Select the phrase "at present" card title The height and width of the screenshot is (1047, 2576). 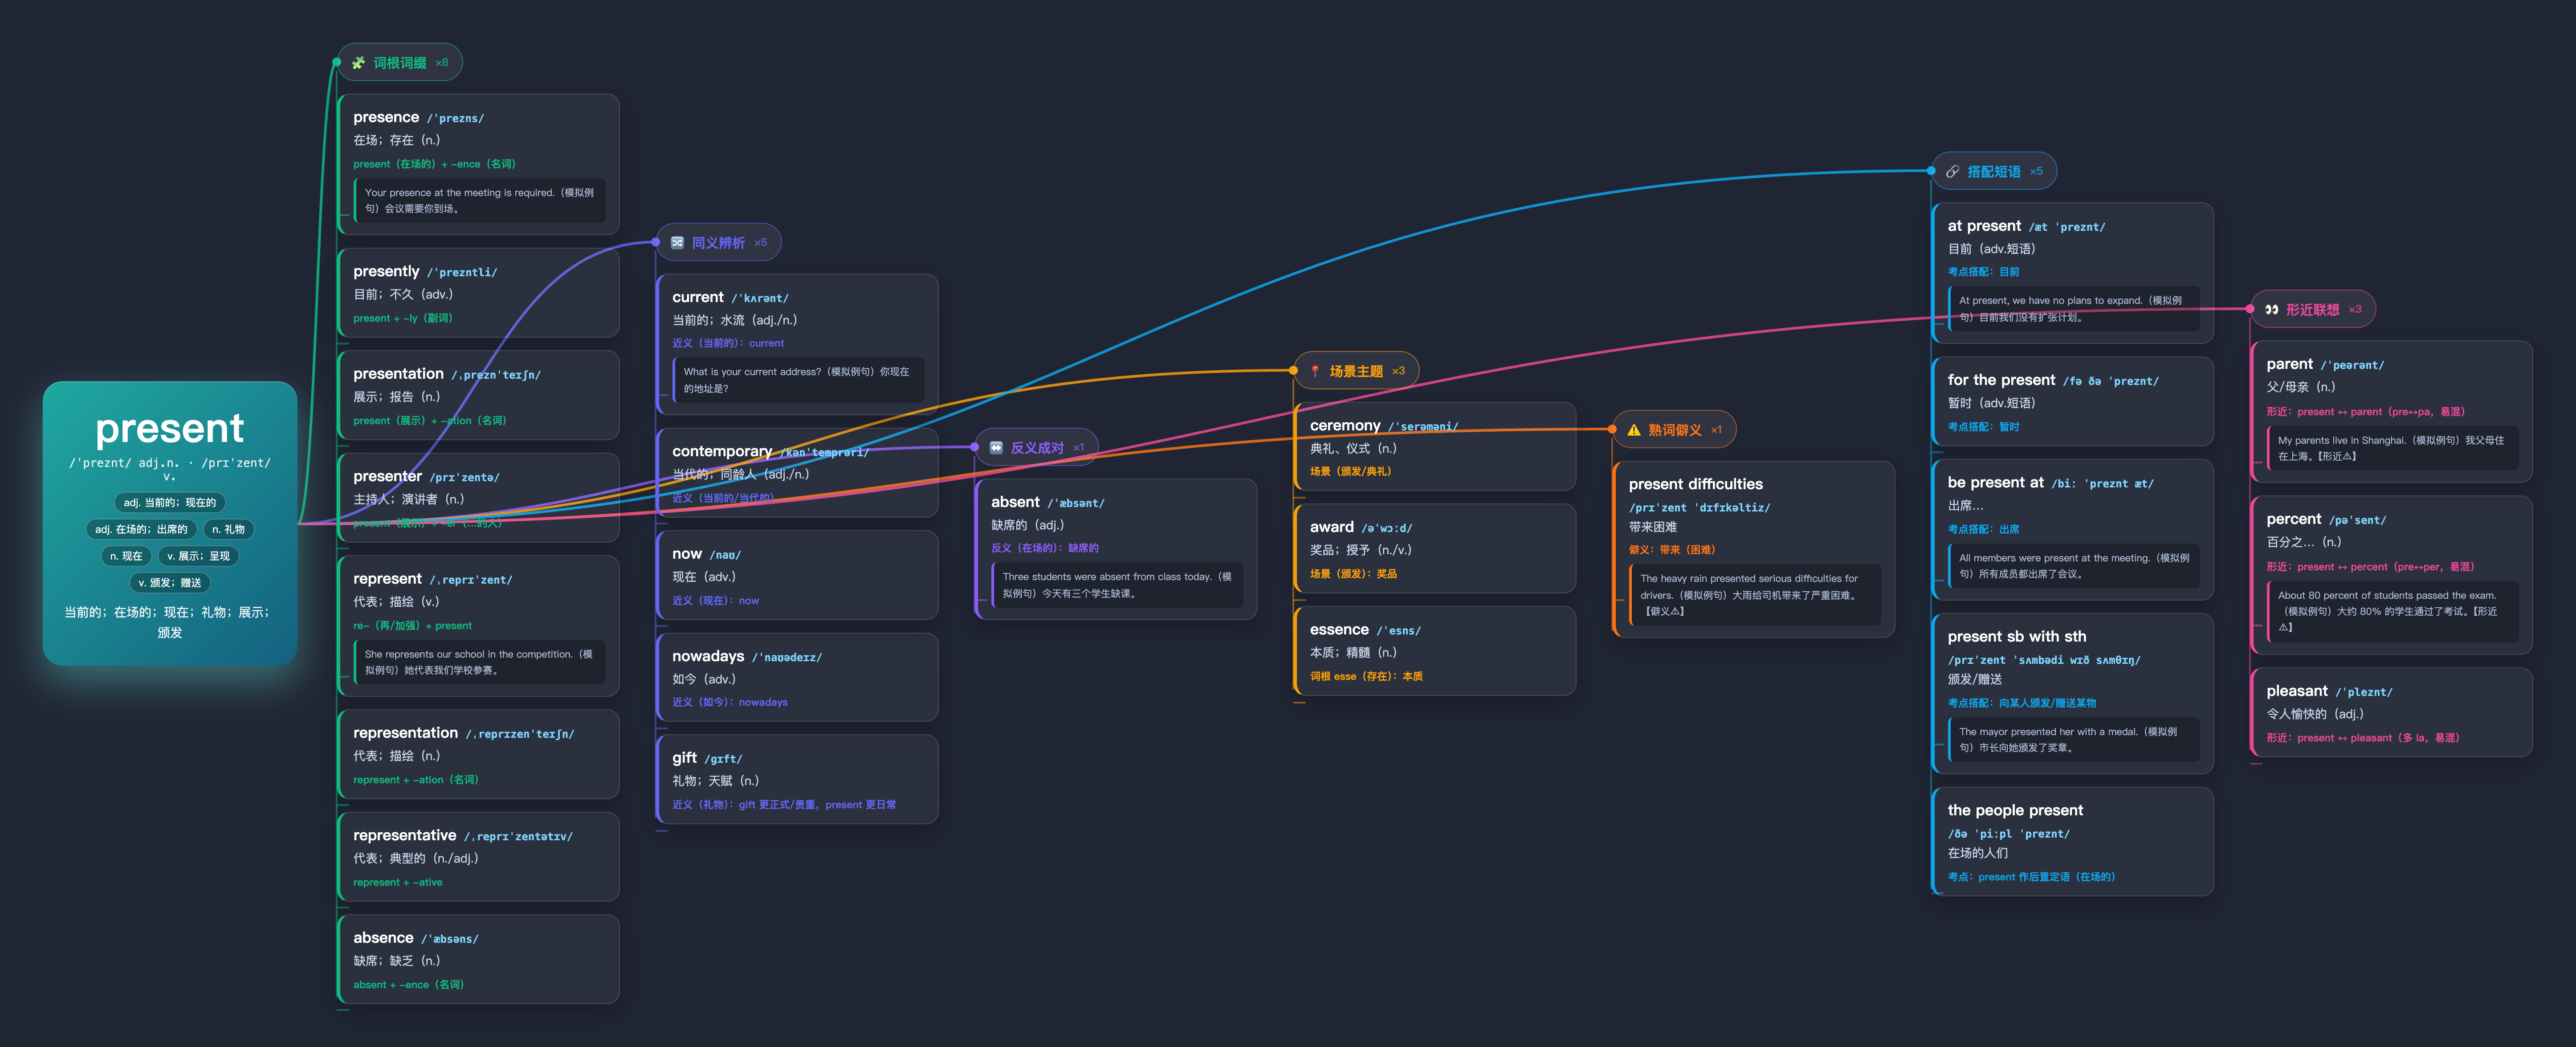coord(1984,226)
